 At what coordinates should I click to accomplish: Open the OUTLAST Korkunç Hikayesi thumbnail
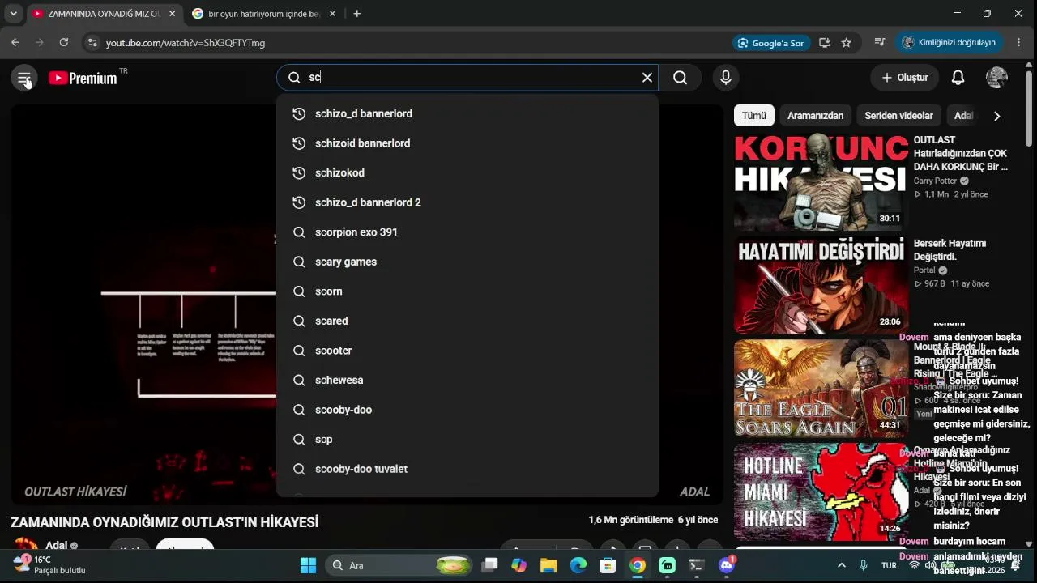click(821, 182)
